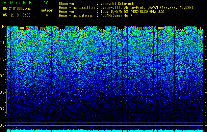The width and height of the screenshot is (207, 132).
Task: Click the meteor label
Action: pos(47,10)
